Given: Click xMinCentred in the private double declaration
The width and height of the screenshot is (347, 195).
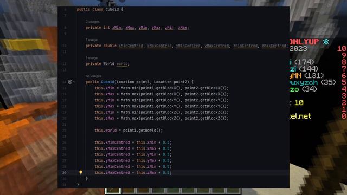Looking at the screenshot, I should coord(131,45).
